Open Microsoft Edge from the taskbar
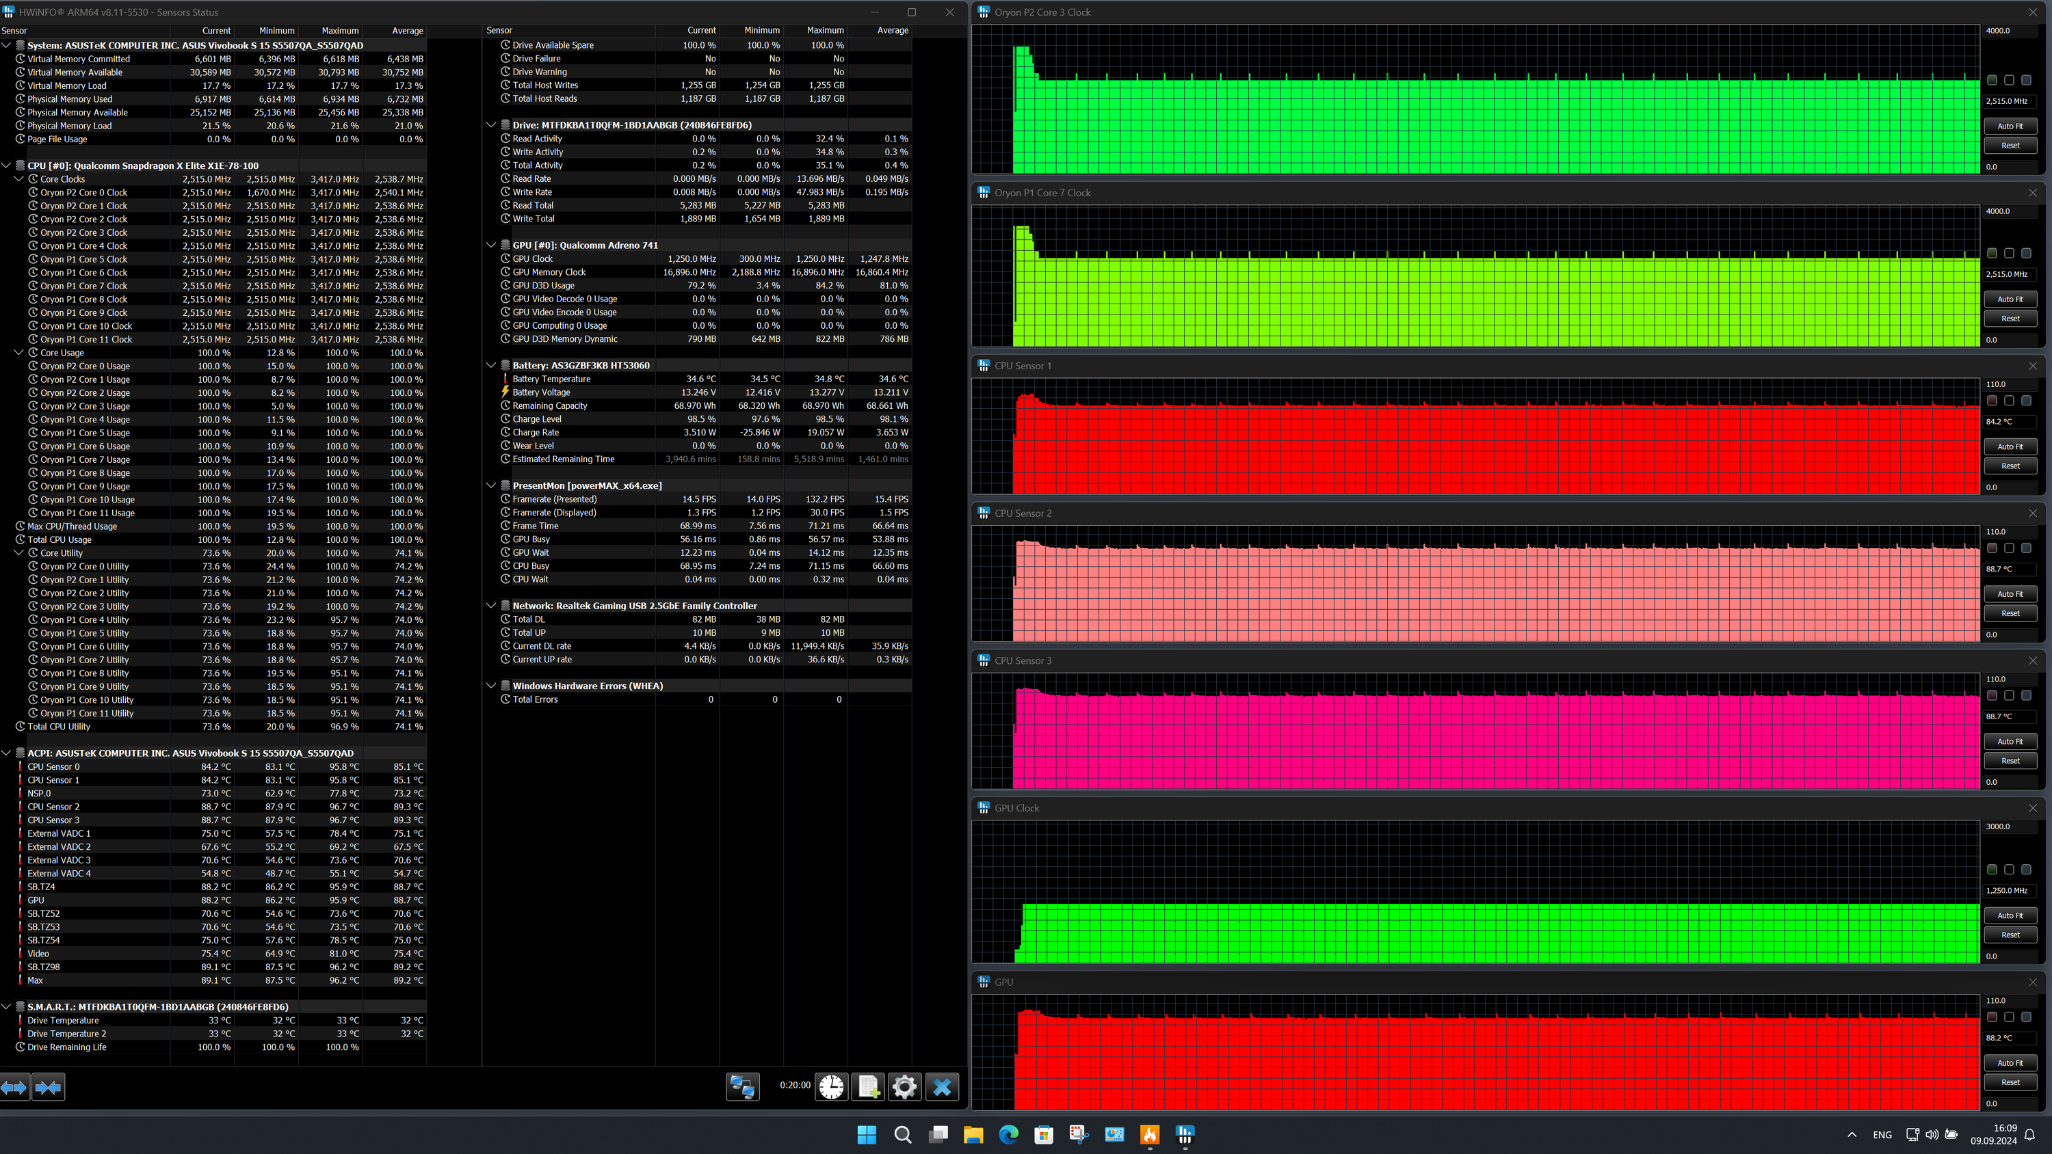This screenshot has width=2052, height=1154. [x=1008, y=1134]
